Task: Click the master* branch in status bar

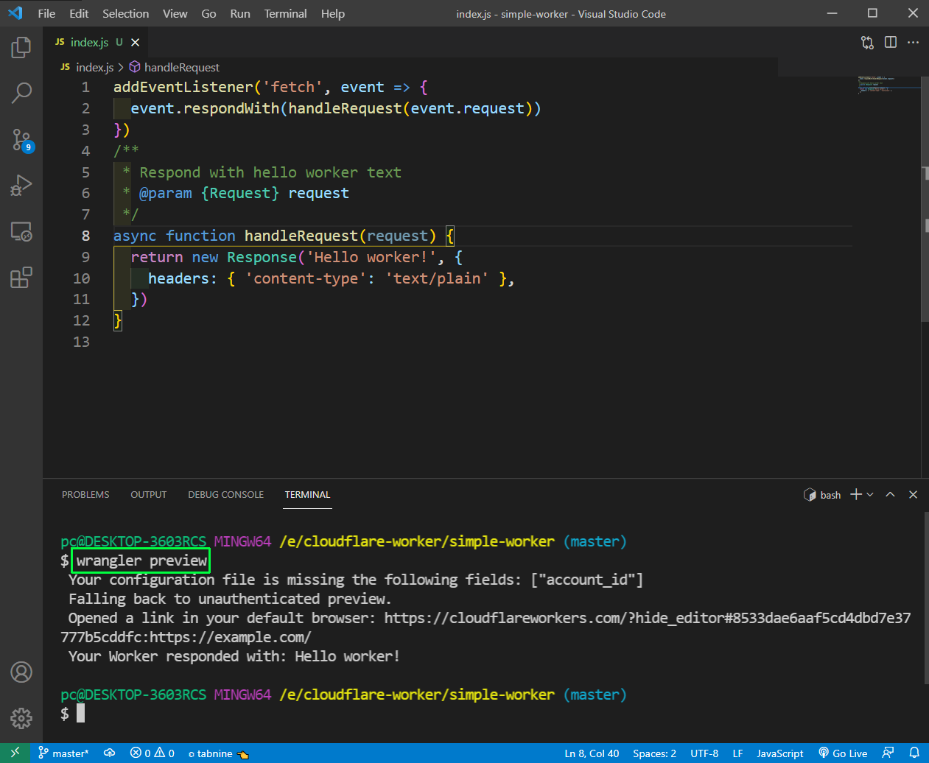Action: (63, 753)
